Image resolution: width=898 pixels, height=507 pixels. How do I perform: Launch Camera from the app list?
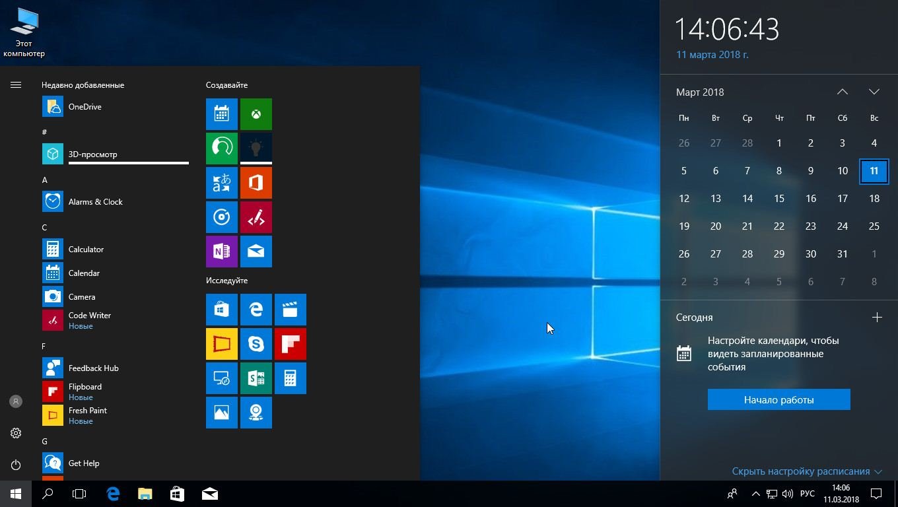click(x=116, y=297)
